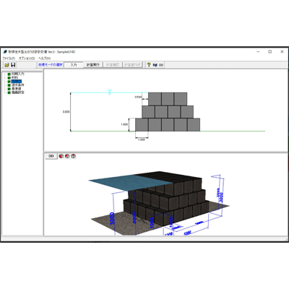289x289 pixels.
Task: Select the fourth item in the tree
Action: click(17, 85)
